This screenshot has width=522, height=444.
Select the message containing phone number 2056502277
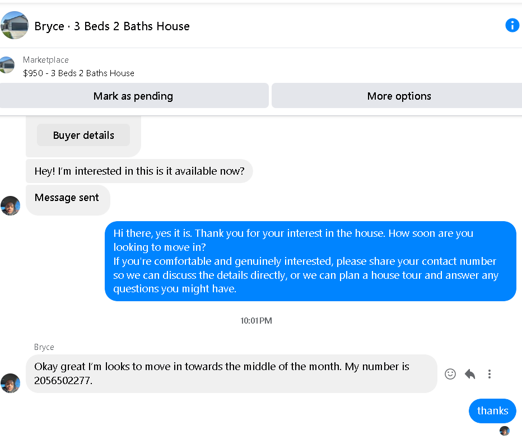[231, 373]
